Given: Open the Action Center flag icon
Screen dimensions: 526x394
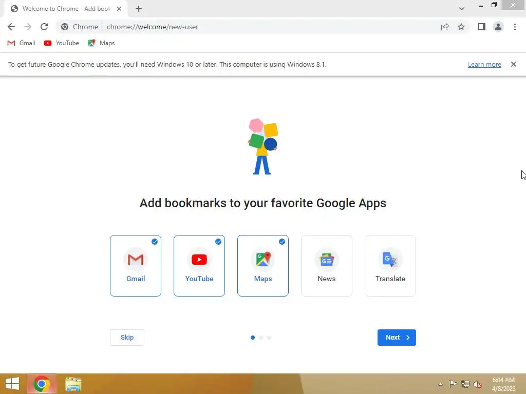Looking at the screenshot, I should [x=453, y=384].
